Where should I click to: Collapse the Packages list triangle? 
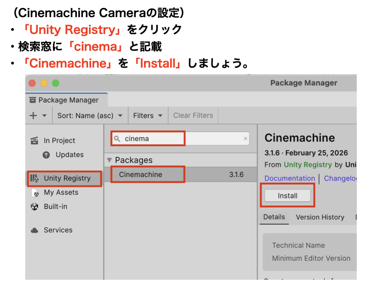tap(109, 160)
